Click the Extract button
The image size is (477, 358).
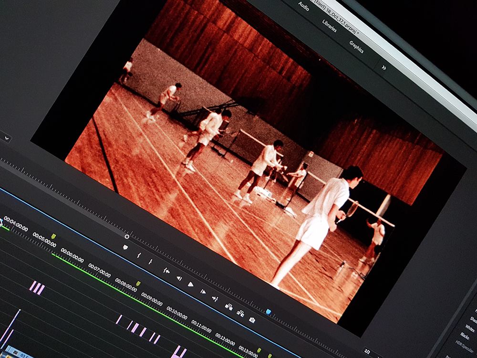point(240,313)
